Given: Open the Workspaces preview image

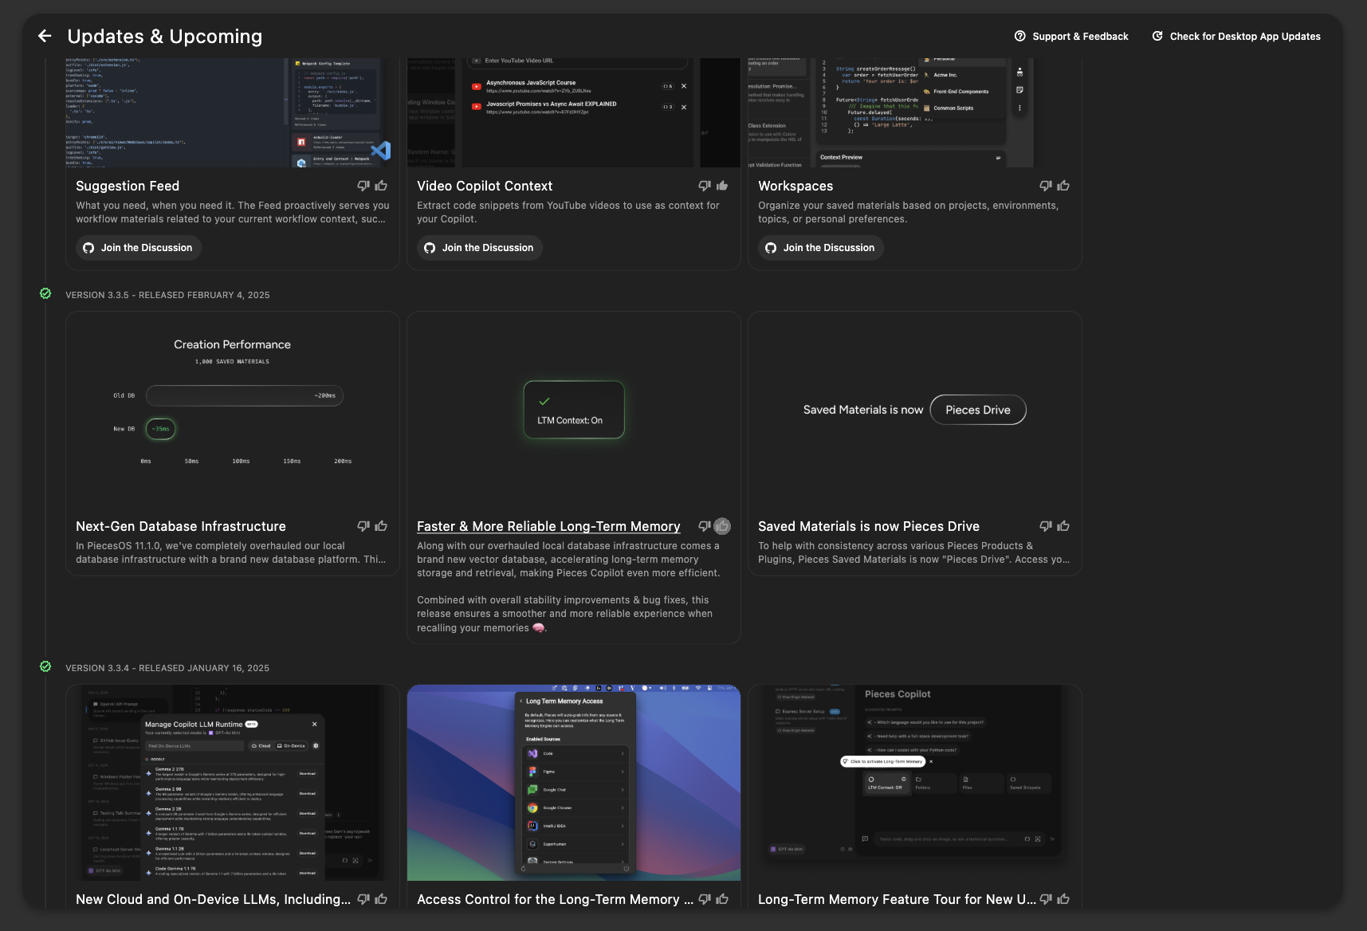Looking at the screenshot, I should 915,112.
